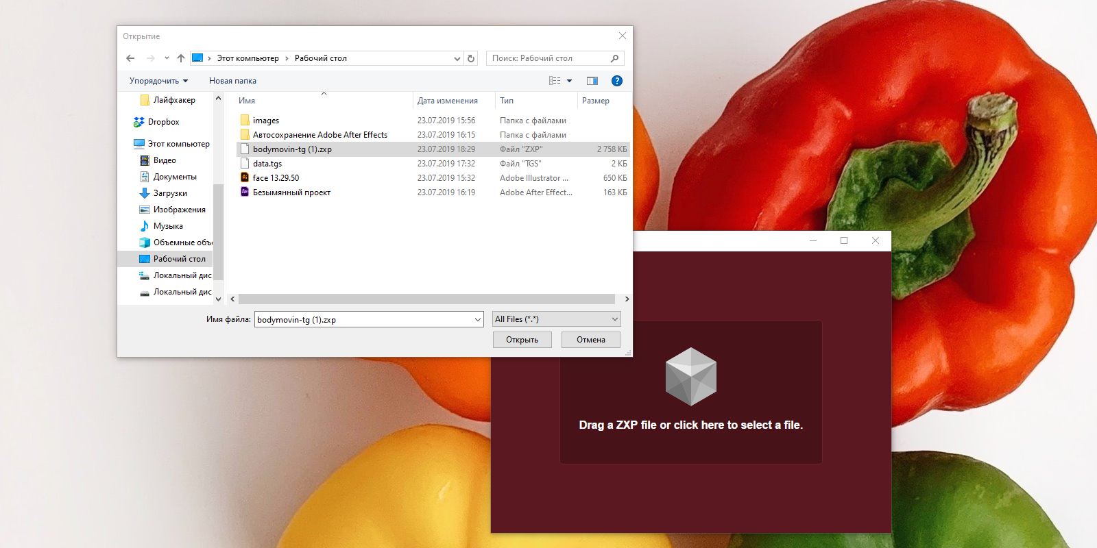1097x548 pixels.
Task: Select Dropbox in the navigation pane
Action: coord(157,122)
